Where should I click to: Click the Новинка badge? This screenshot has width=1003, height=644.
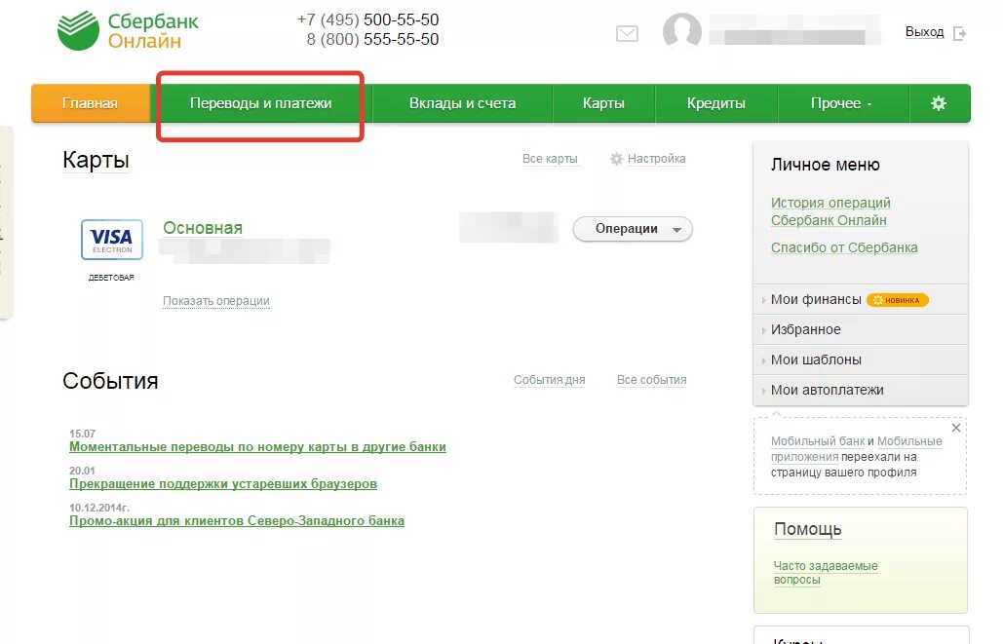898,300
